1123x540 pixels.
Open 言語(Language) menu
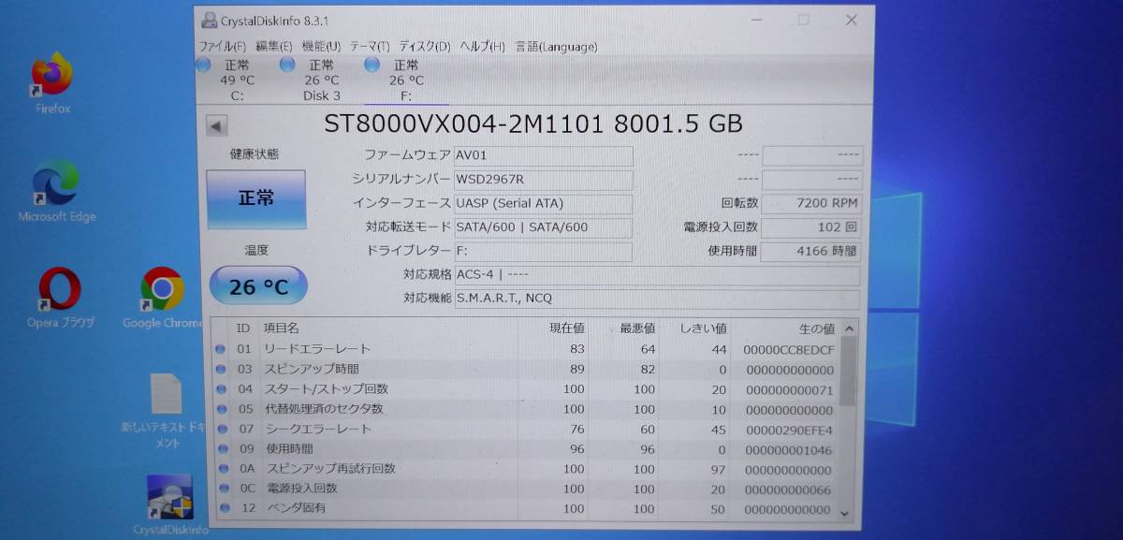pyautogui.click(x=556, y=46)
